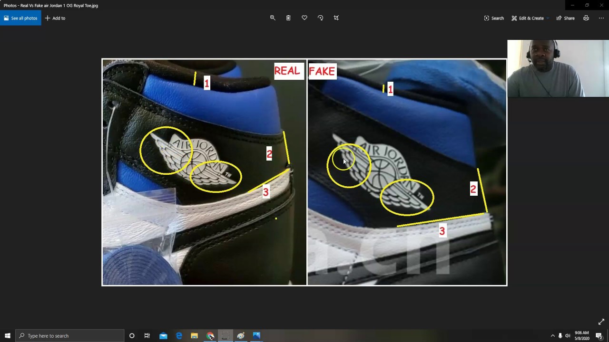Click the Real vs Fake Jordan photo
This screenshot has width=609, height=342.
[x=304, y=172]
